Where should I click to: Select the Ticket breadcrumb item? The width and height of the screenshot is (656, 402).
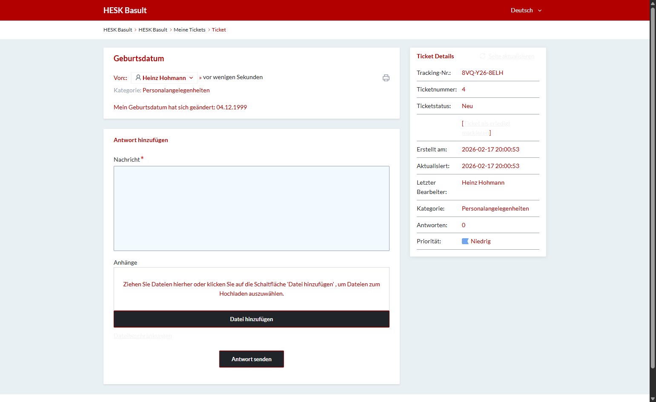219,30
